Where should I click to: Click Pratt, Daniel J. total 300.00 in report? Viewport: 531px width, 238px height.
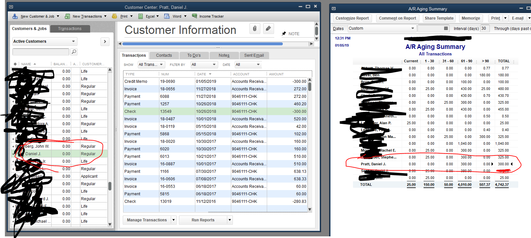503,164
